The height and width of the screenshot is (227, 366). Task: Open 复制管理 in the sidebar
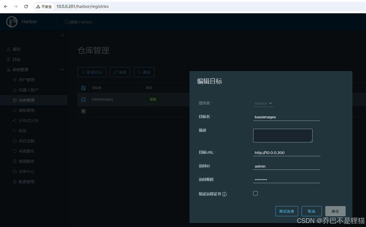click(27, 110)
